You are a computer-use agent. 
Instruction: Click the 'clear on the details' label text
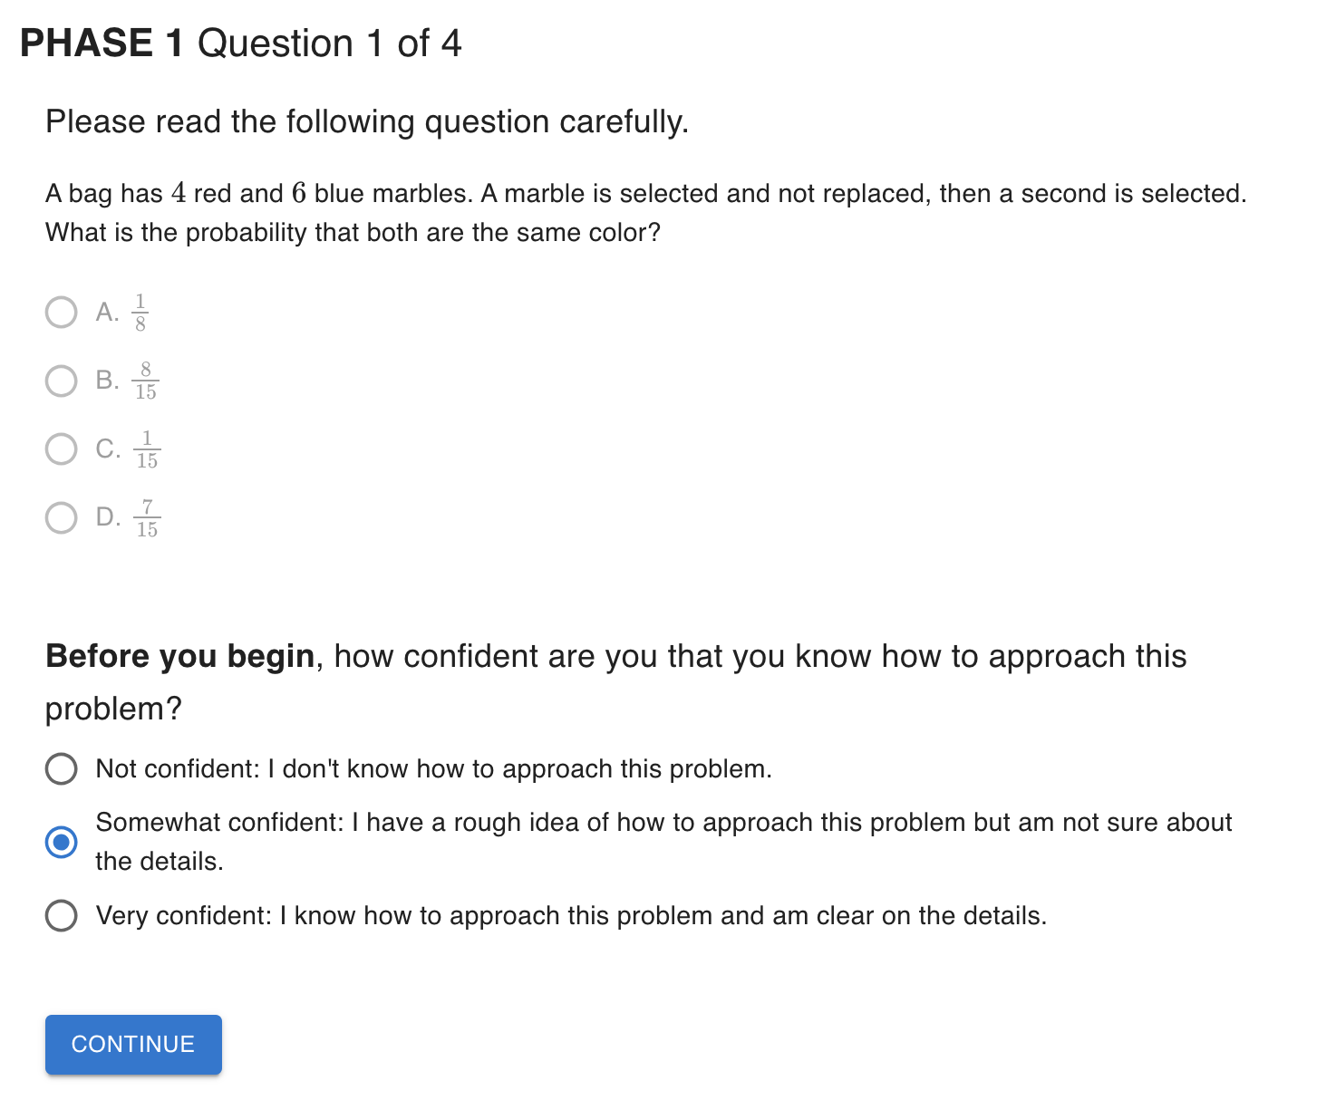[x=571, y=915]
